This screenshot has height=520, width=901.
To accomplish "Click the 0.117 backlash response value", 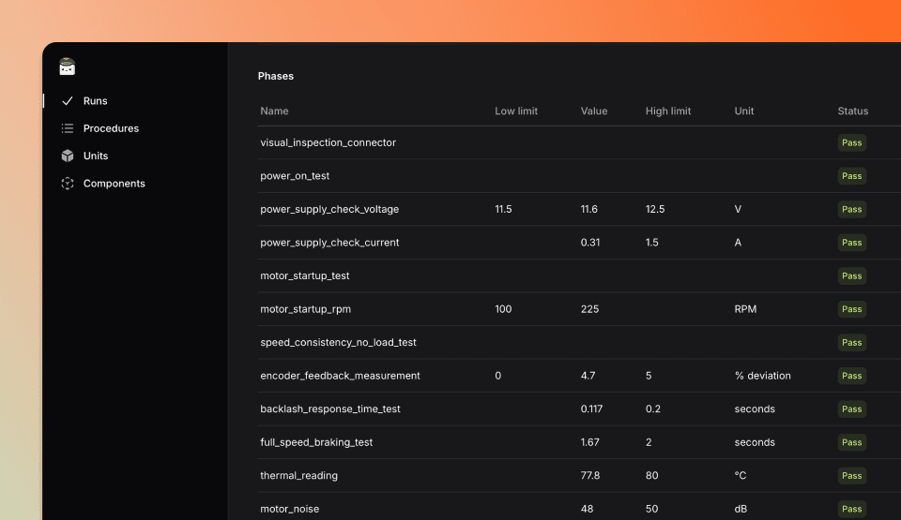I will click(591, 409).
